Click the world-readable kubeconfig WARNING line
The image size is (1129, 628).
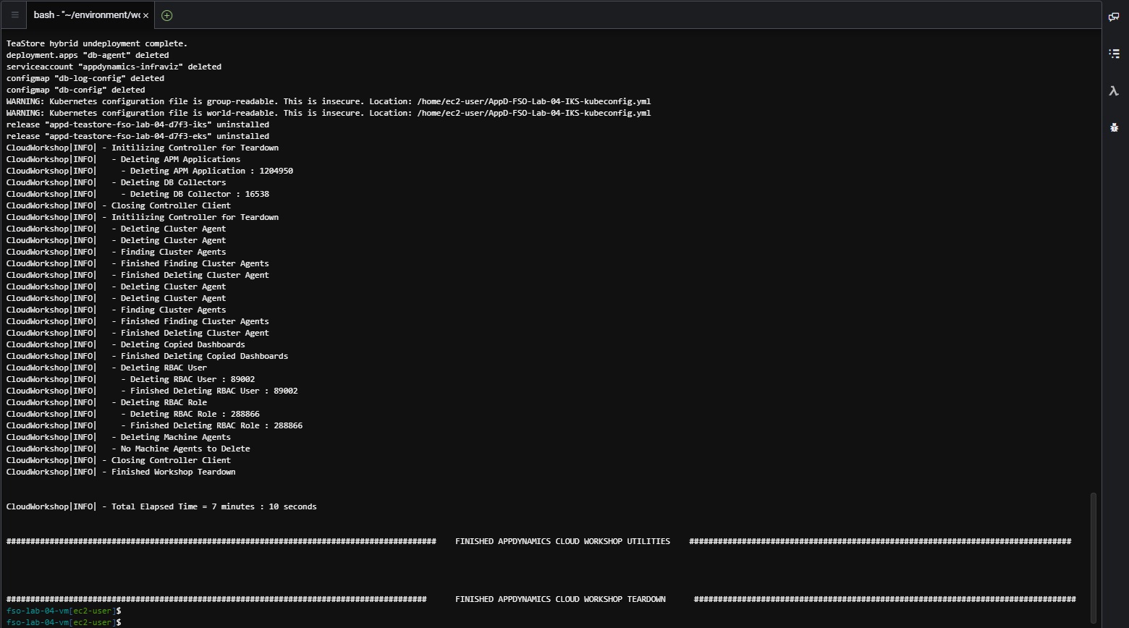[x=329, y=113]
